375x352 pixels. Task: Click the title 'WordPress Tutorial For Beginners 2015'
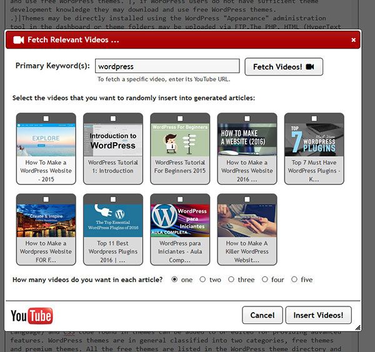(x=180, y=167)
